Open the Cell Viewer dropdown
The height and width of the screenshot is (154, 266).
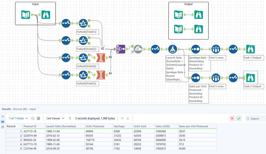[x=55, y=118]
